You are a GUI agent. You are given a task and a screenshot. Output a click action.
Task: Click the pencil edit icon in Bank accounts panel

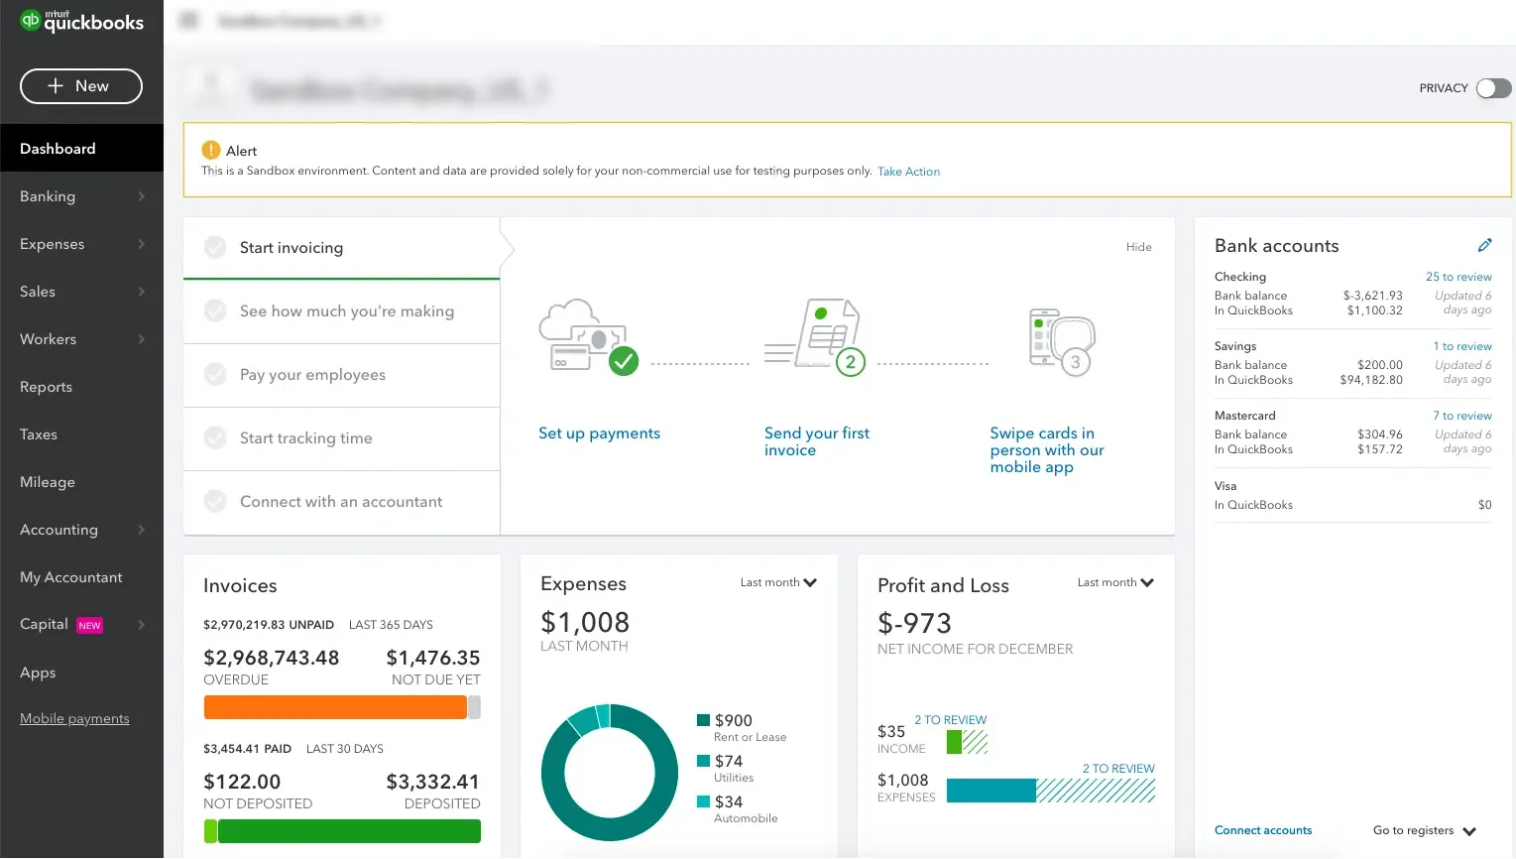[1485, 245]
